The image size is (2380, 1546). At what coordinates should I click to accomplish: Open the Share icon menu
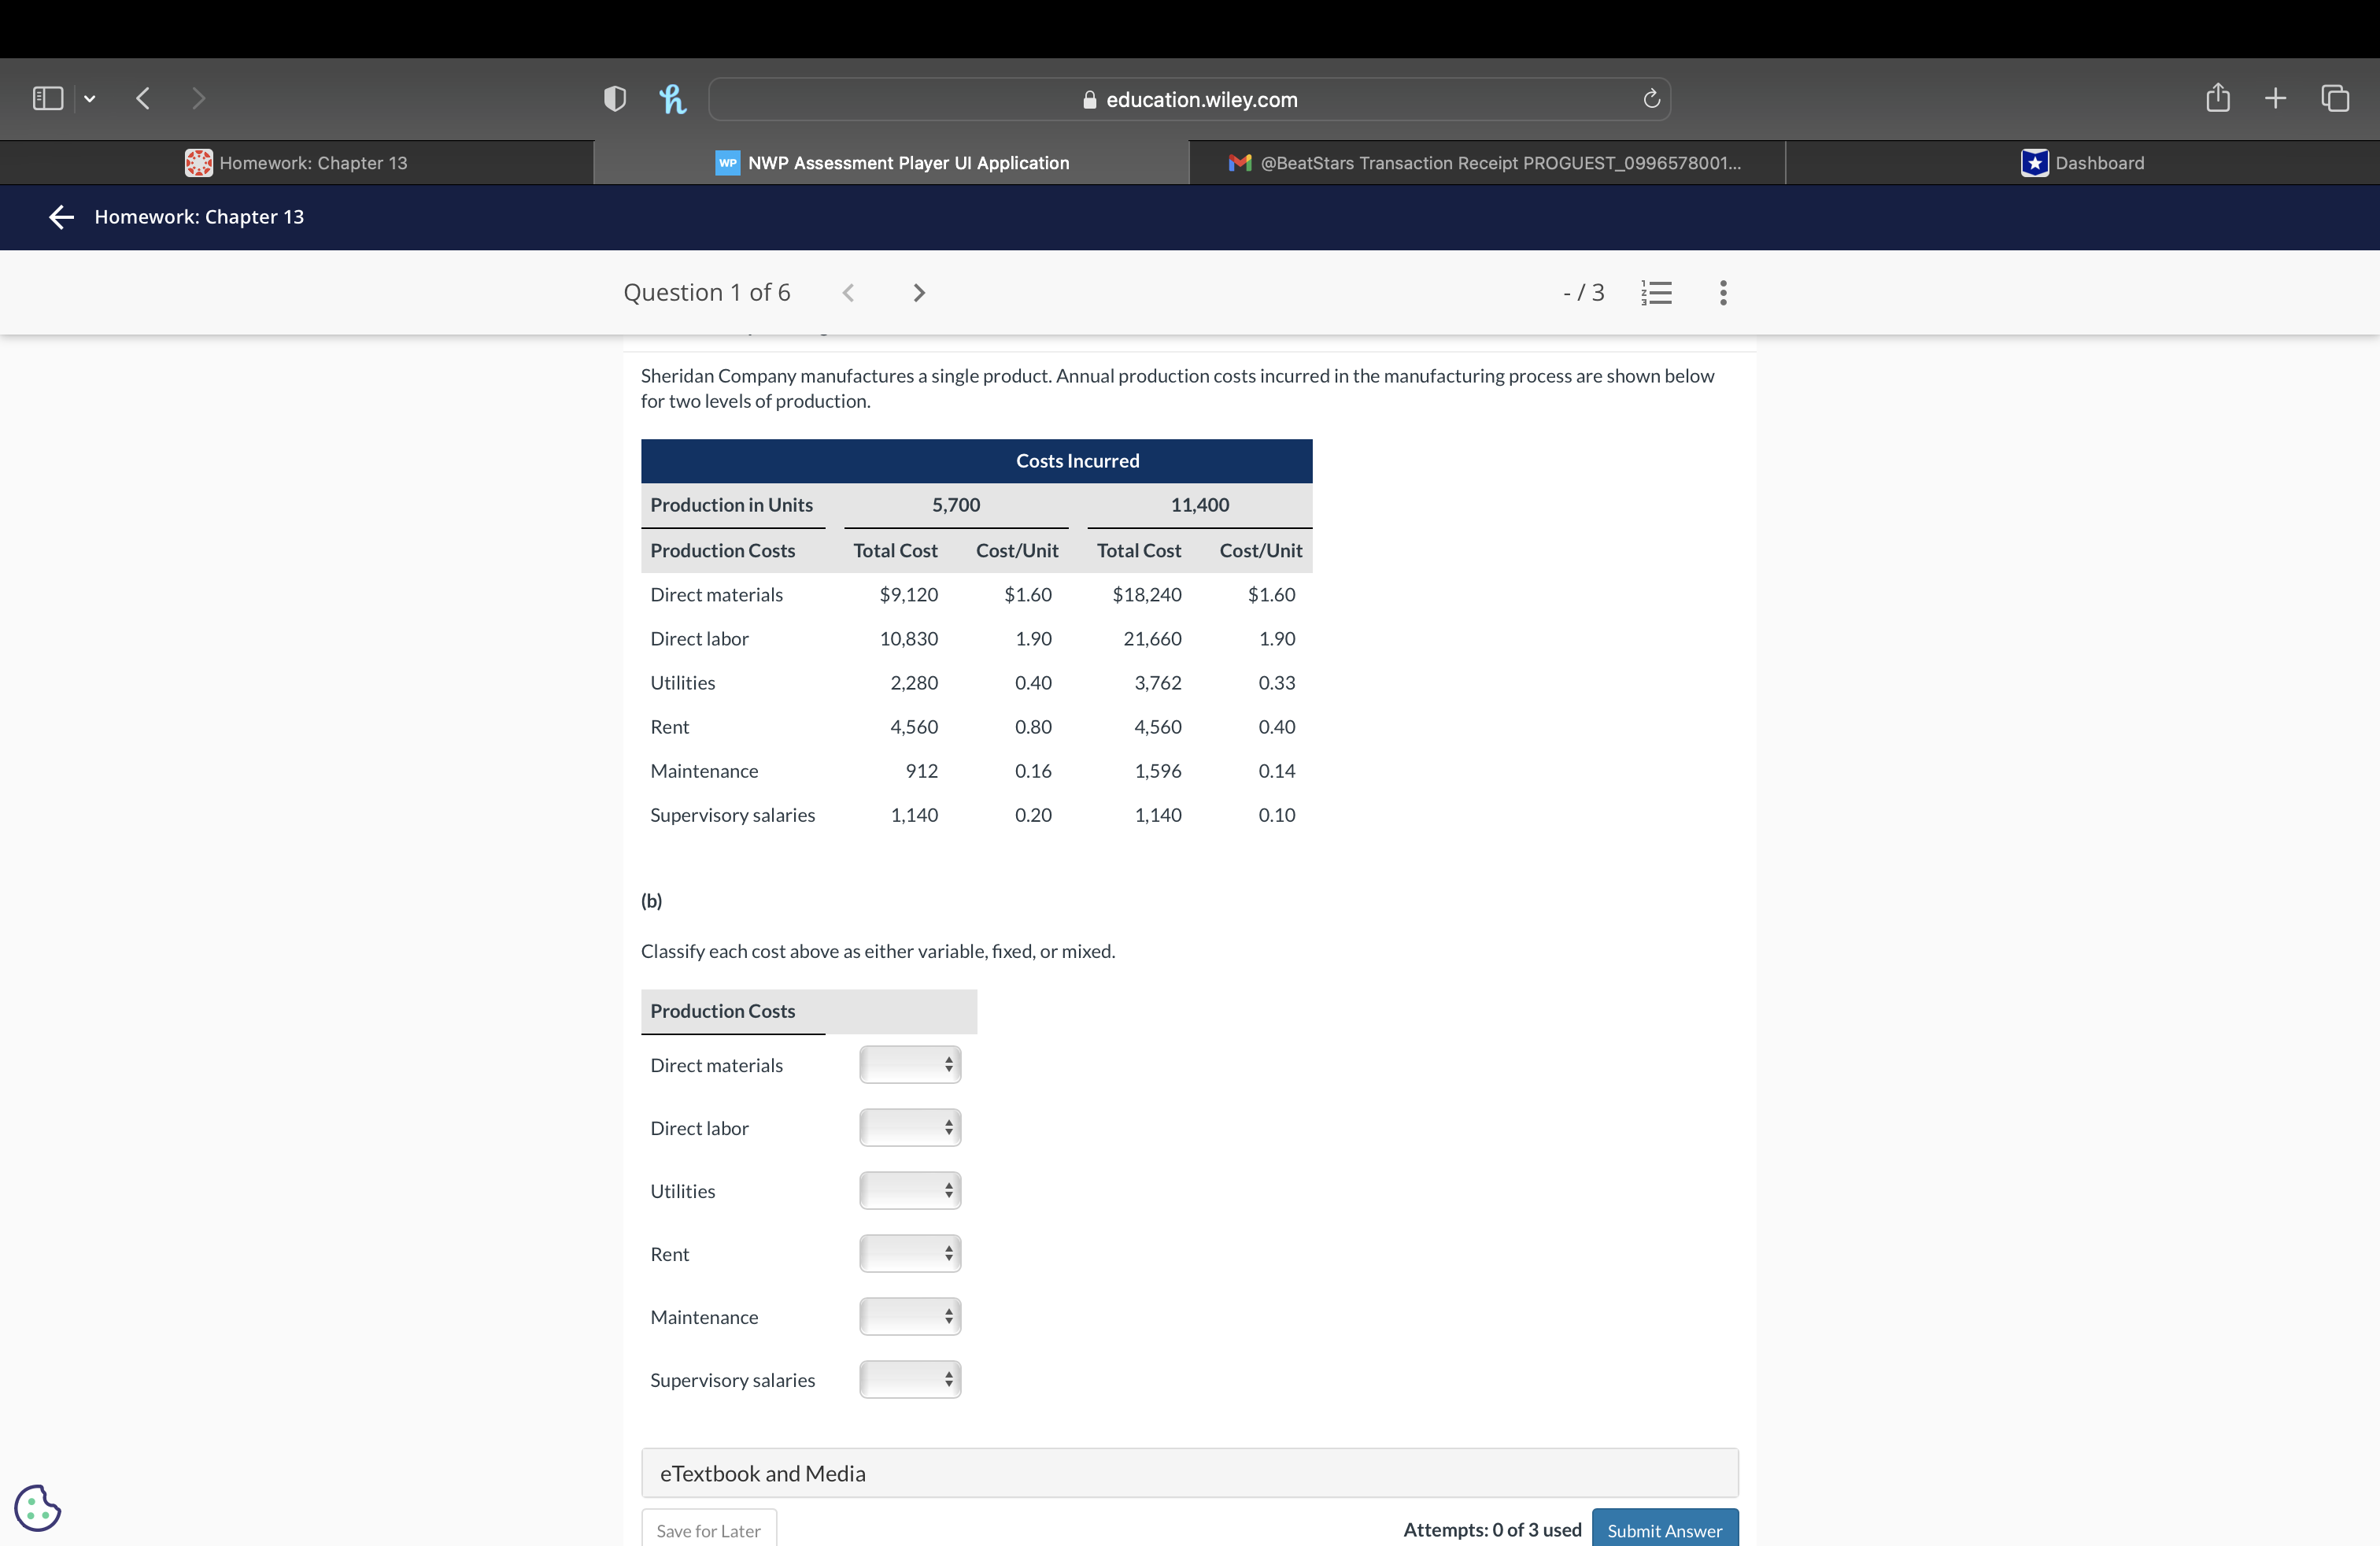pyautogui.click(x=2217, y=97)
